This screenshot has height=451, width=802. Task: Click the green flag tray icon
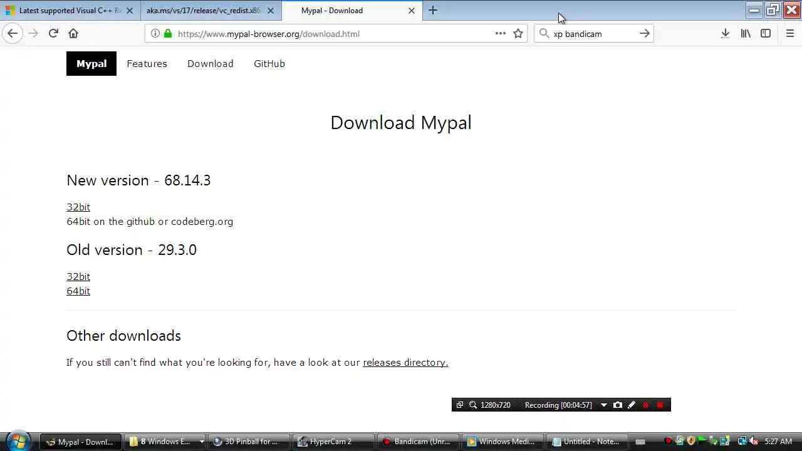(x=702, y=441)
